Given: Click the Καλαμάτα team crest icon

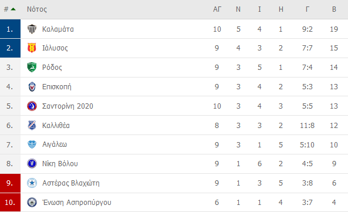Looking at the screenshot, I should coord(32,29).
